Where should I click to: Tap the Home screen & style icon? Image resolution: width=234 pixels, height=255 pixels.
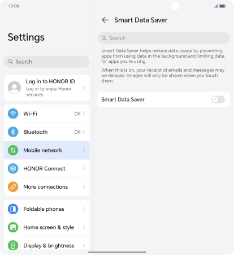[13, 227]
